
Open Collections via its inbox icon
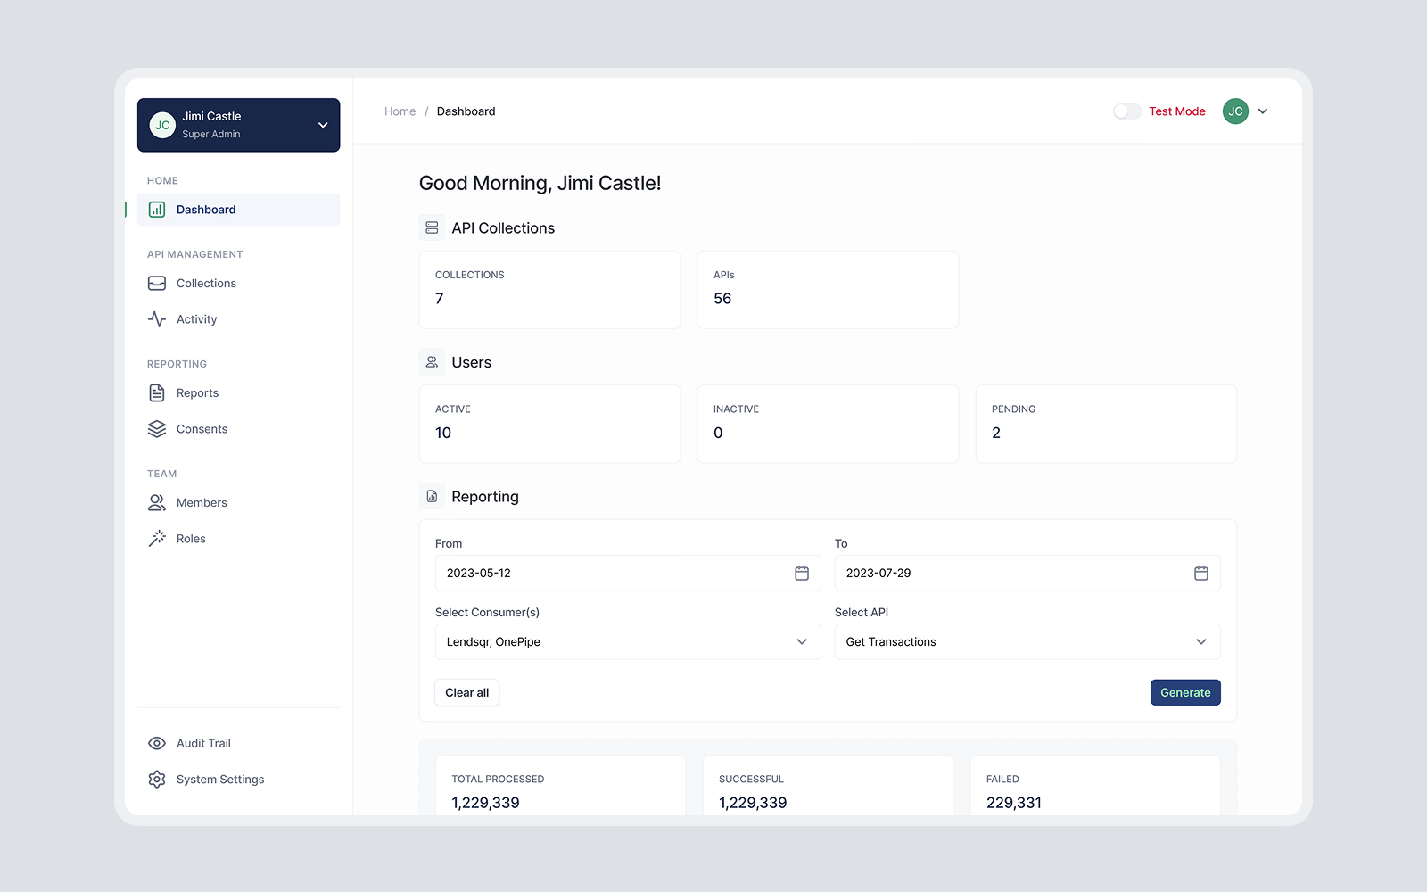coord(157,283)
